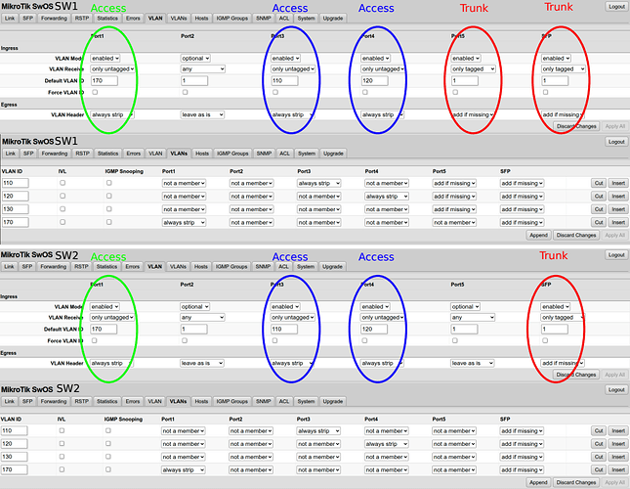
Task: Open ACL tab in SW2 VLAN-table panel
Action: 283,401
